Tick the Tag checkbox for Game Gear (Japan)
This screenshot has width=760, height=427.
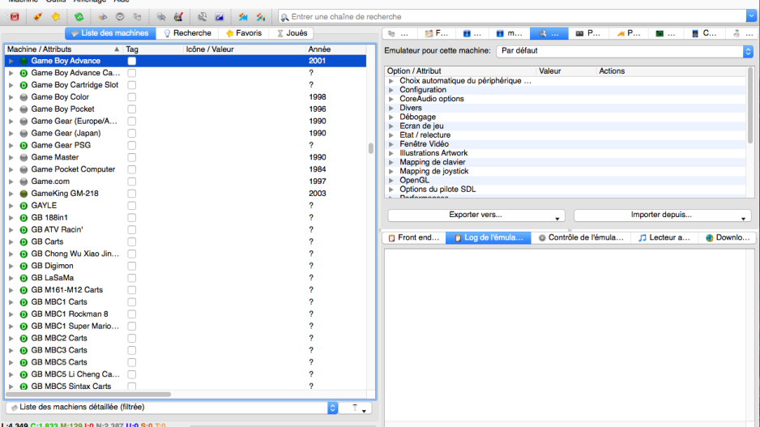pyautogui.click(x=131, y=134)
